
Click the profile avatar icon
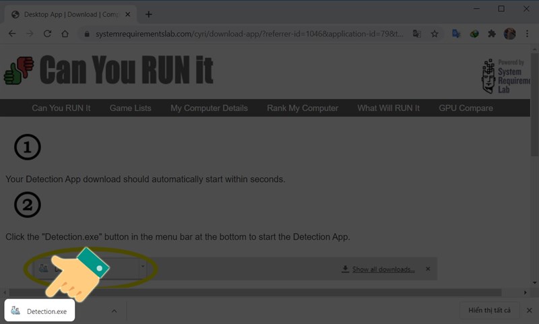click(x=510, y=34)
